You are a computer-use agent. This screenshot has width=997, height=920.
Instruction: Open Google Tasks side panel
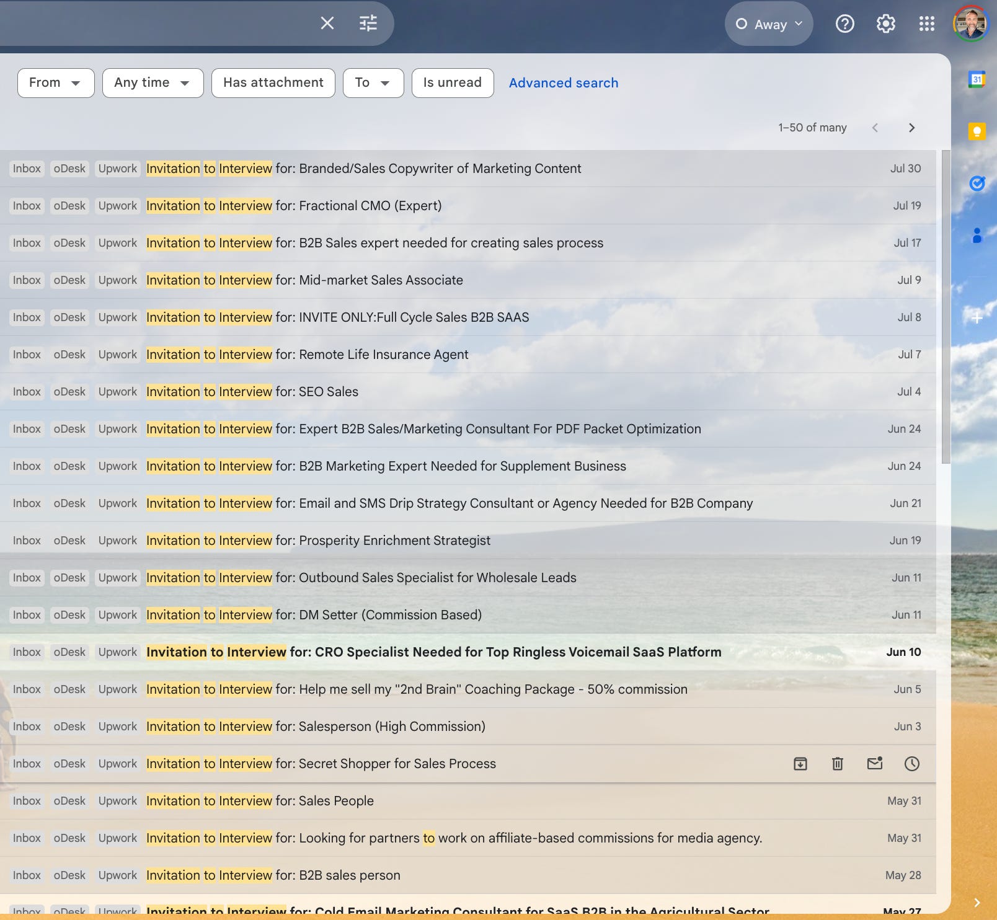click(977, 184)
